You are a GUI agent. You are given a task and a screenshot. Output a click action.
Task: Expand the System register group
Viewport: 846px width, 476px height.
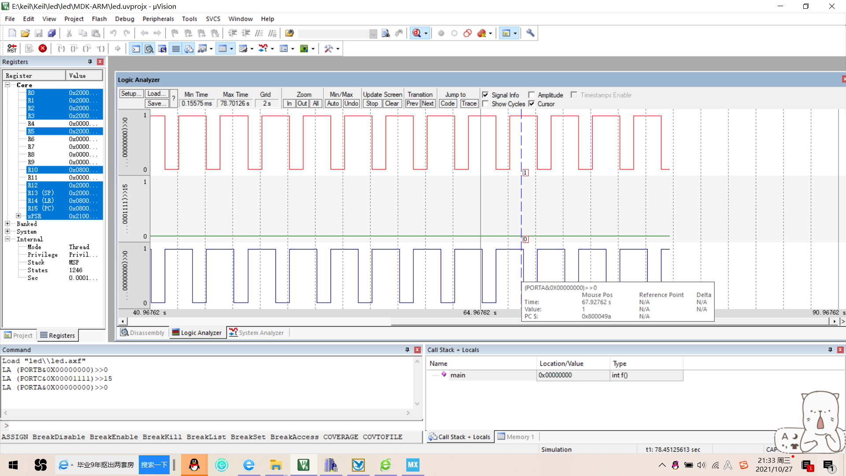click(7, 231)
